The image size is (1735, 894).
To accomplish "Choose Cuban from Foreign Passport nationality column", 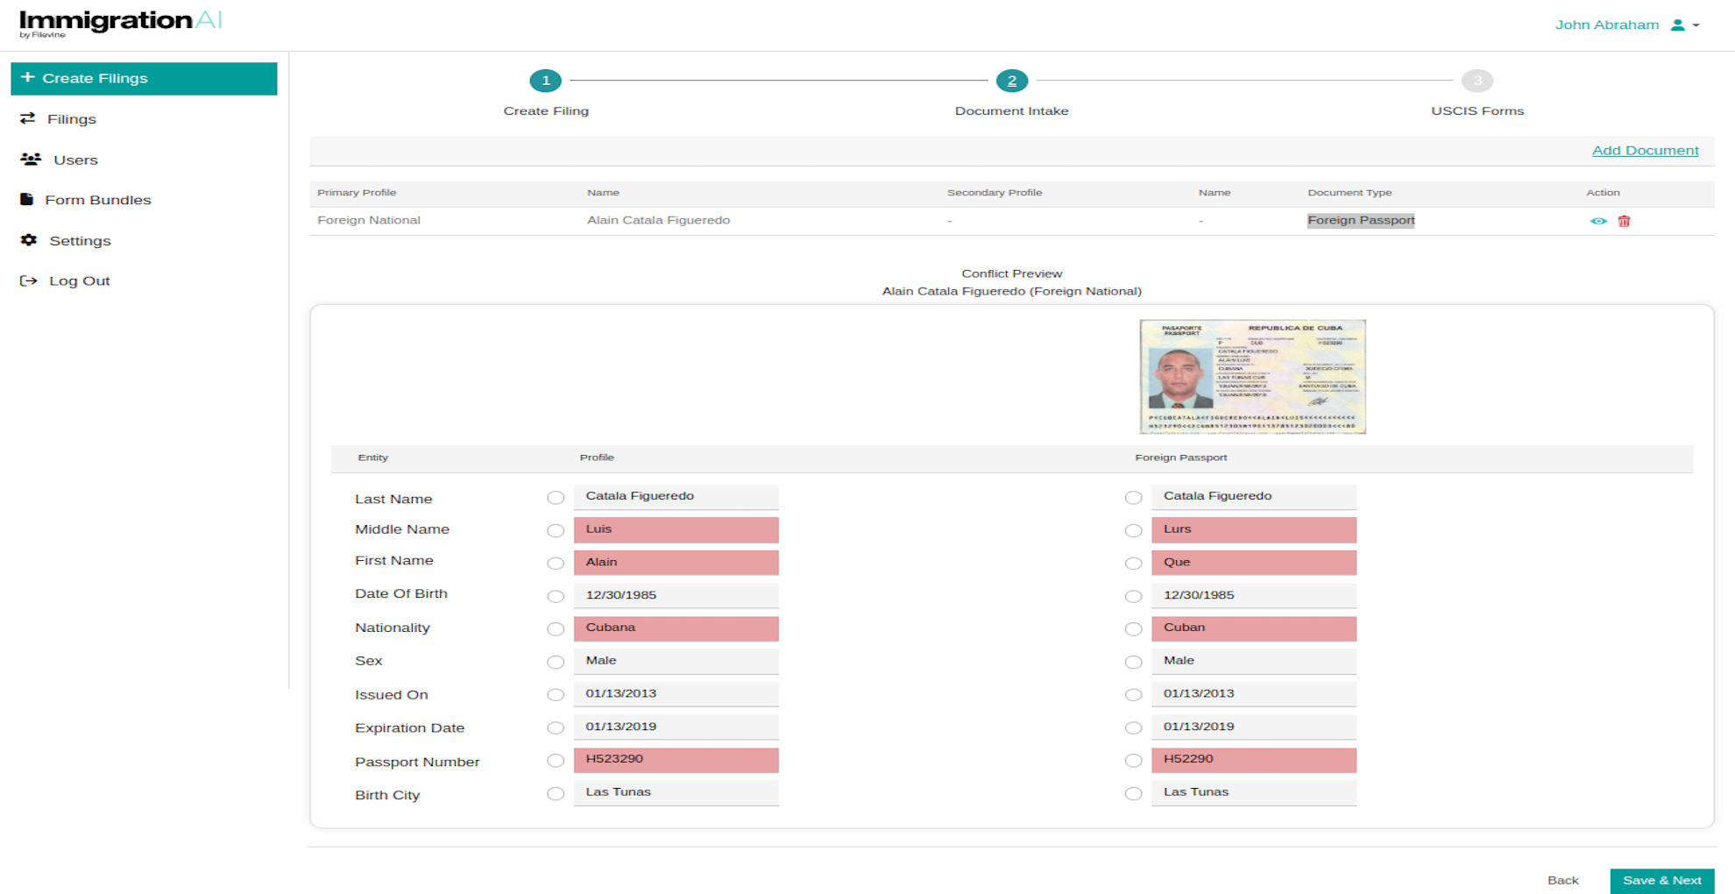I will (1133, 628).
